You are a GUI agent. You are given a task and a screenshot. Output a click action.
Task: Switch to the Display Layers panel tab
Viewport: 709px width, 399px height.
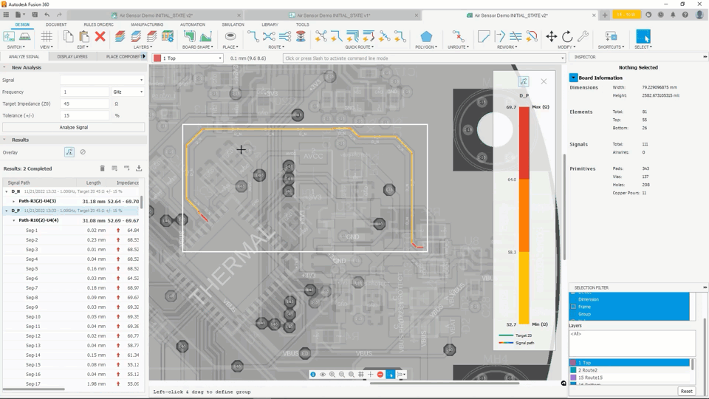(72, 56)
